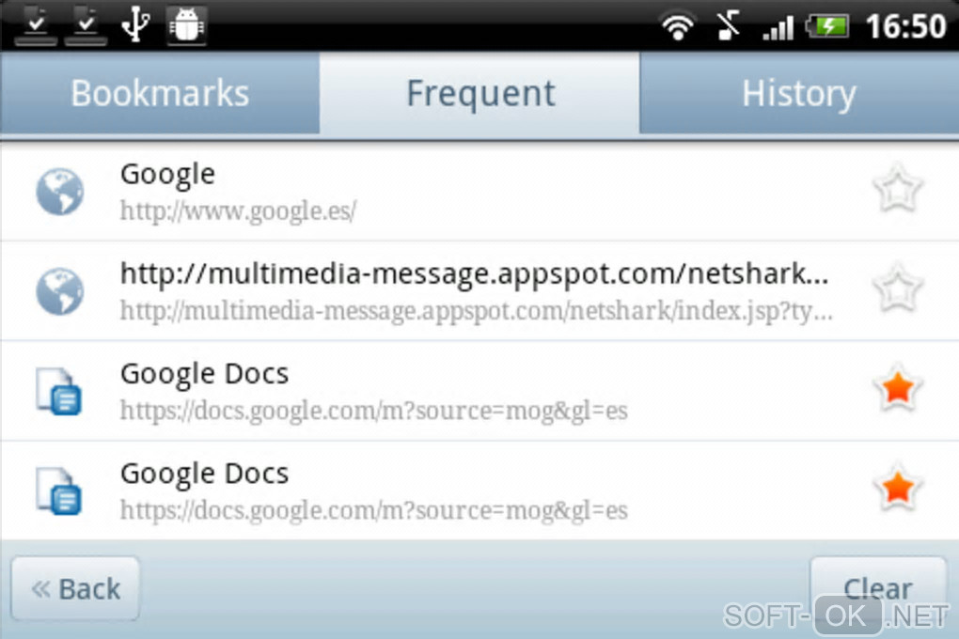Open the multimedia-message.appspot.com netshark entry

point(479,291)
